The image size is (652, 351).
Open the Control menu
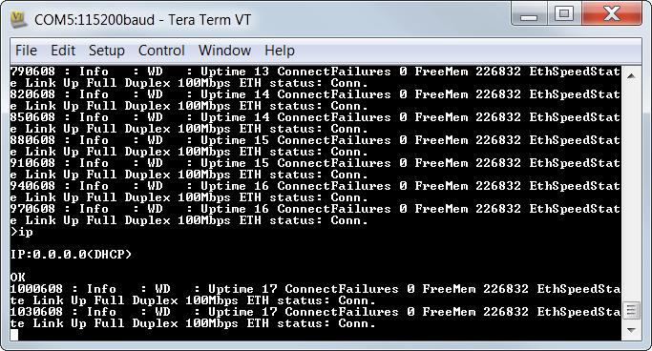click(161, 51)
